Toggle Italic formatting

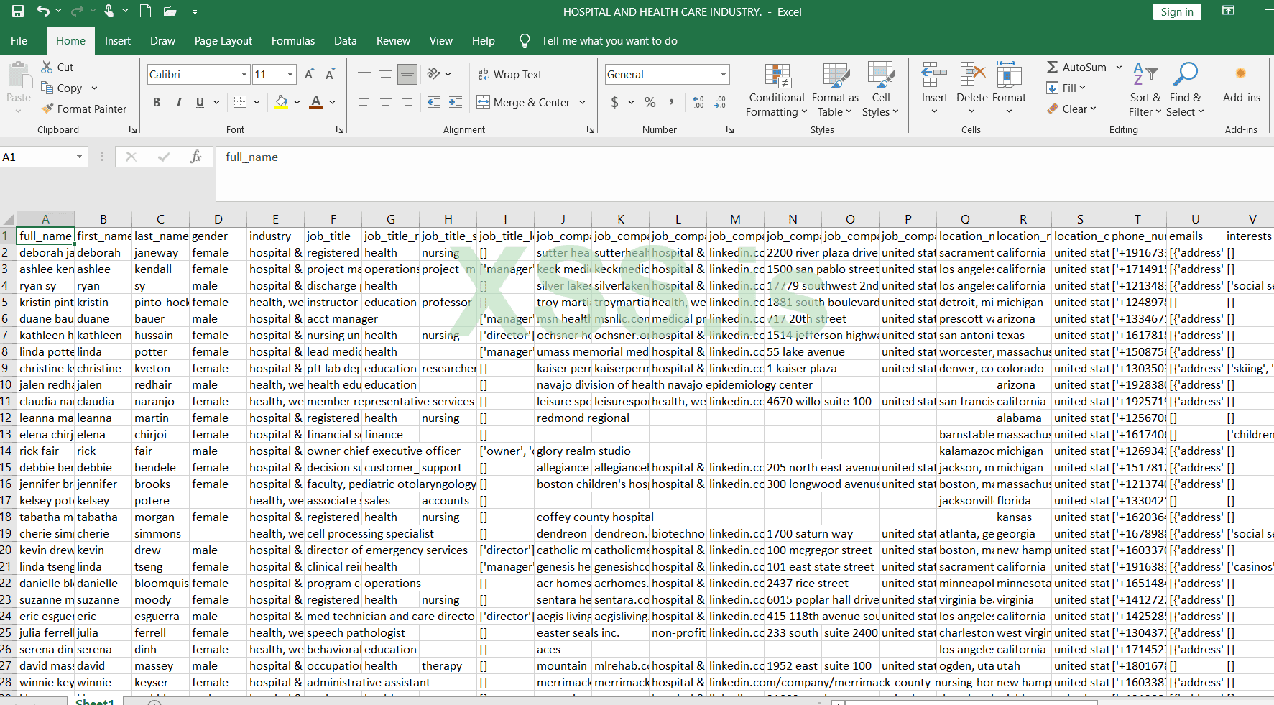pyautogui.click(x=178, y=102)
